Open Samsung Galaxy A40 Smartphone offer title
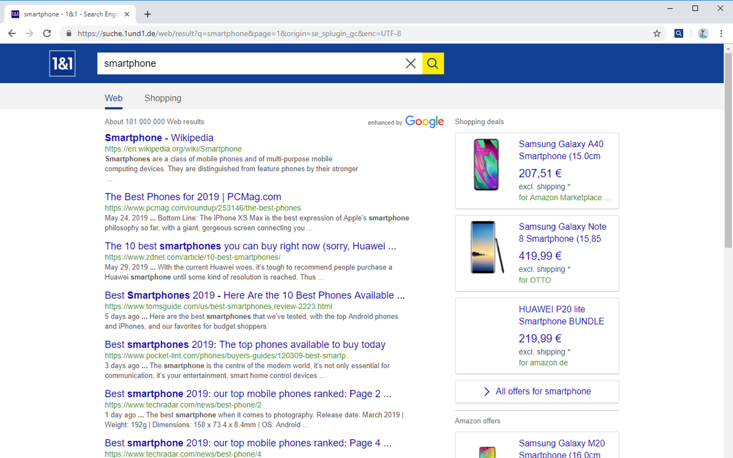This screenshot has height=458, width=733. pos(561,150)
